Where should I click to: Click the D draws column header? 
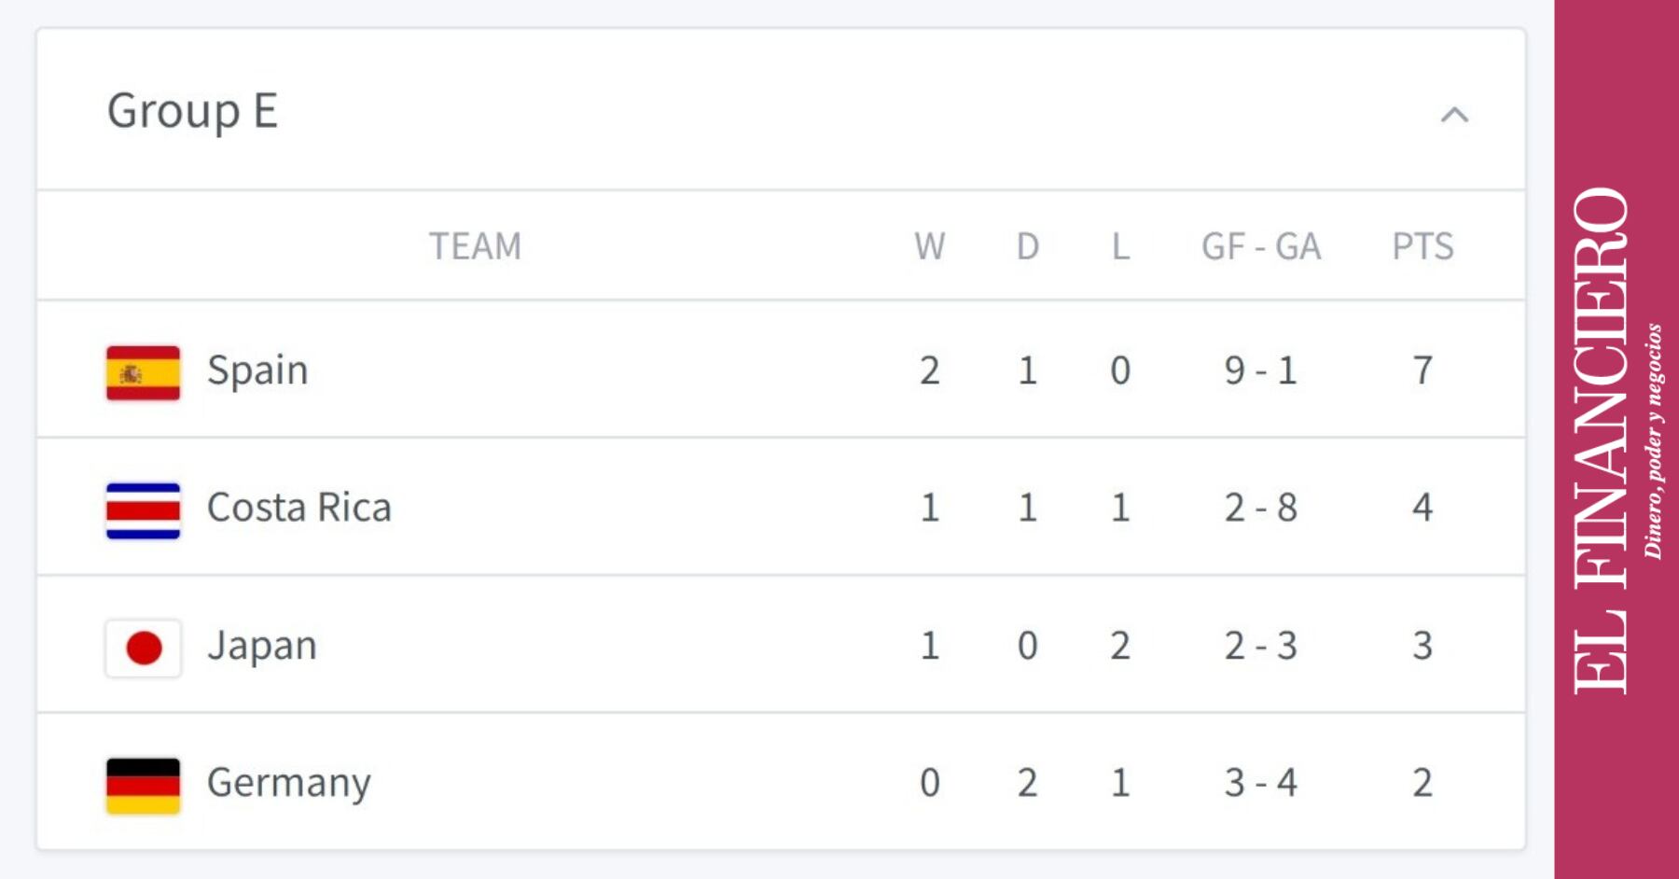1027,246
